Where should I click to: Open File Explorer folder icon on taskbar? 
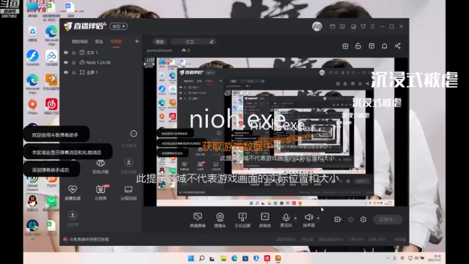point(223,258)
